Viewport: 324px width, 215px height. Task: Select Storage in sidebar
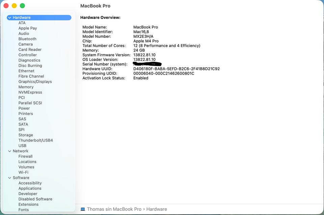click(26, 135)
